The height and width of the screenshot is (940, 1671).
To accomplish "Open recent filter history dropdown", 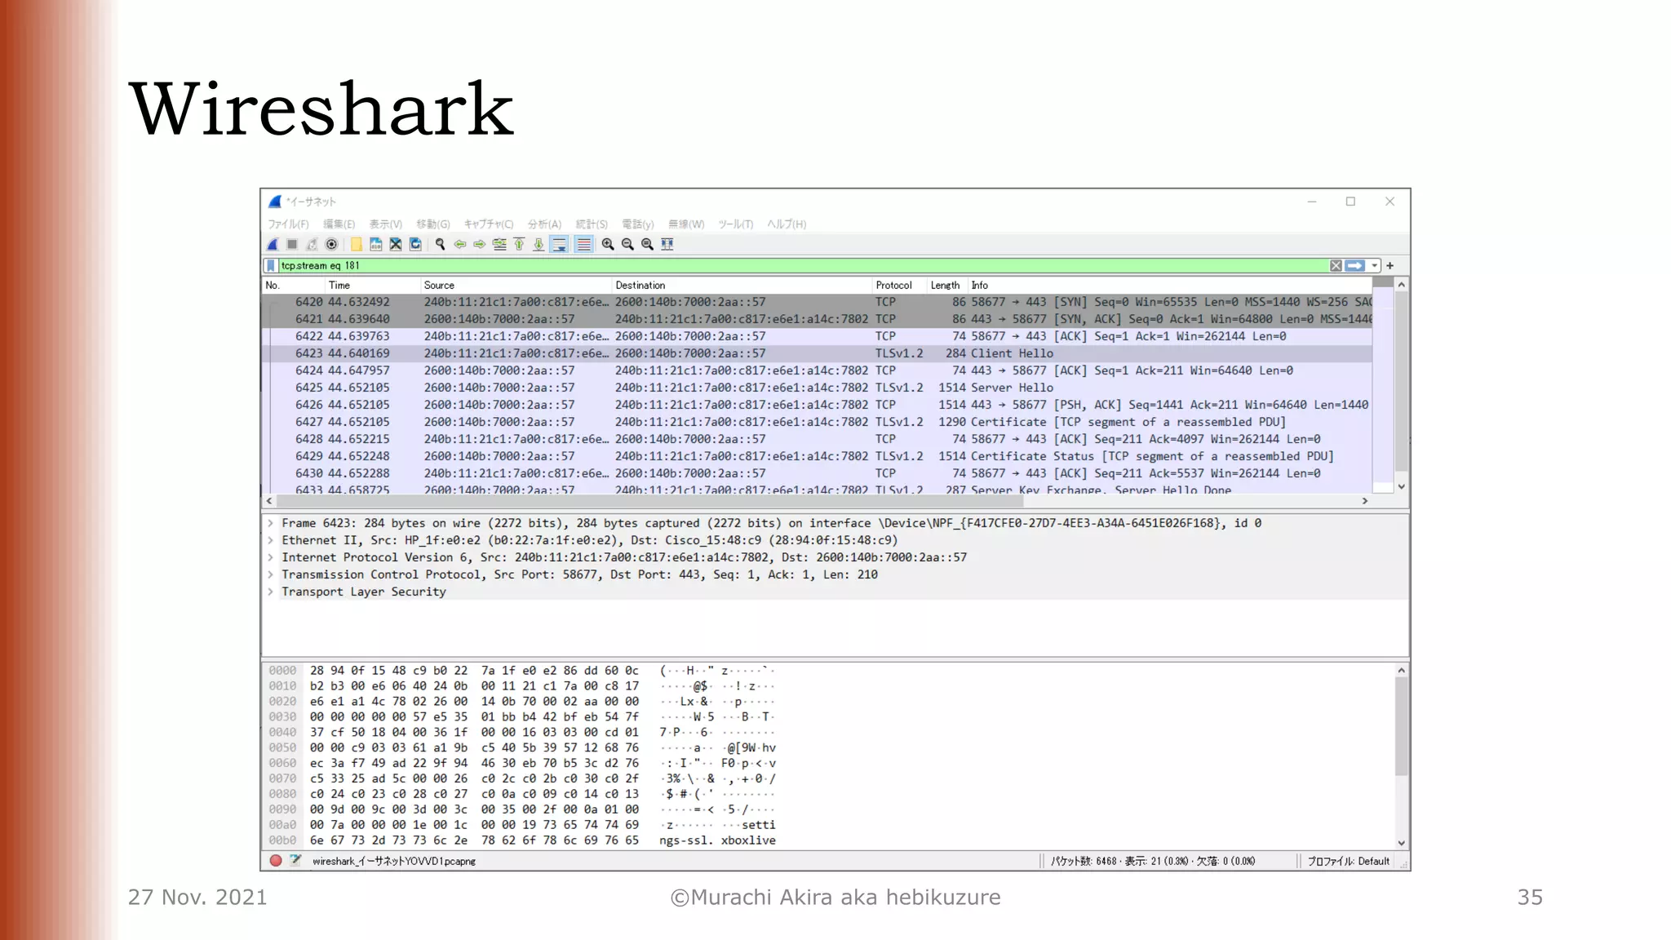I will click(1375, 265).
